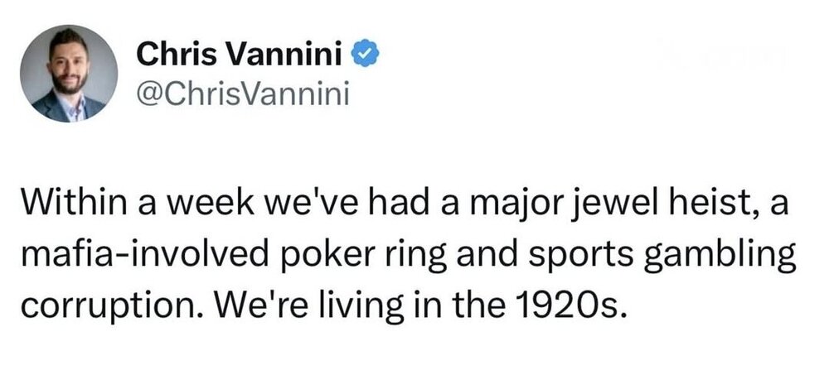829x370 pixels.
Task: Click Chris Vannini's profile picture
Action: [x=70, y=74]
